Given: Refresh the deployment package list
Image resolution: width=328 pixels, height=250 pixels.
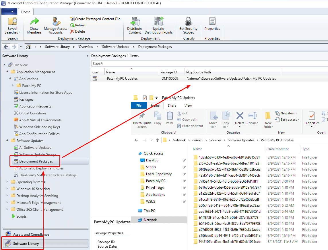Looking at the screenshot, I should 78,25.
